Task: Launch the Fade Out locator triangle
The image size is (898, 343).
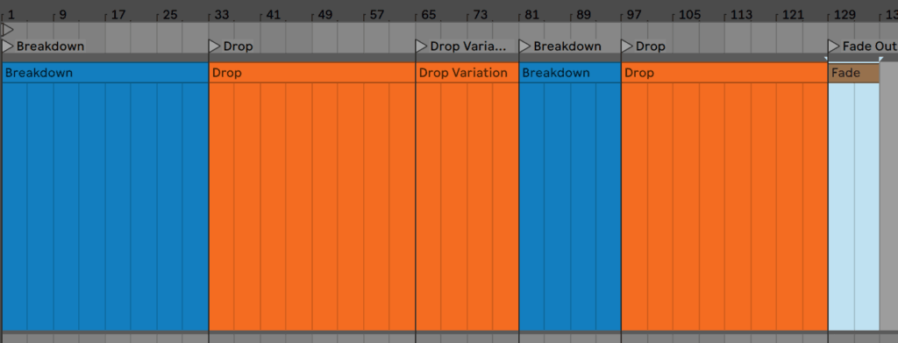Action: point(833,46)
